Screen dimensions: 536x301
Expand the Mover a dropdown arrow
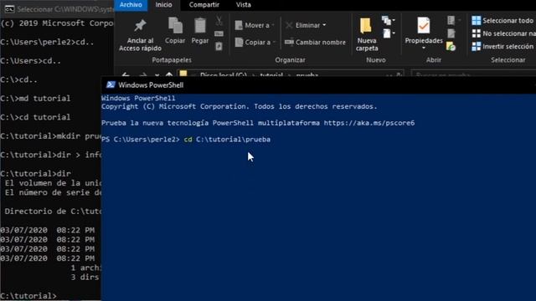(273, 25)
